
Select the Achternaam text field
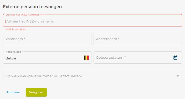[138, 39]
